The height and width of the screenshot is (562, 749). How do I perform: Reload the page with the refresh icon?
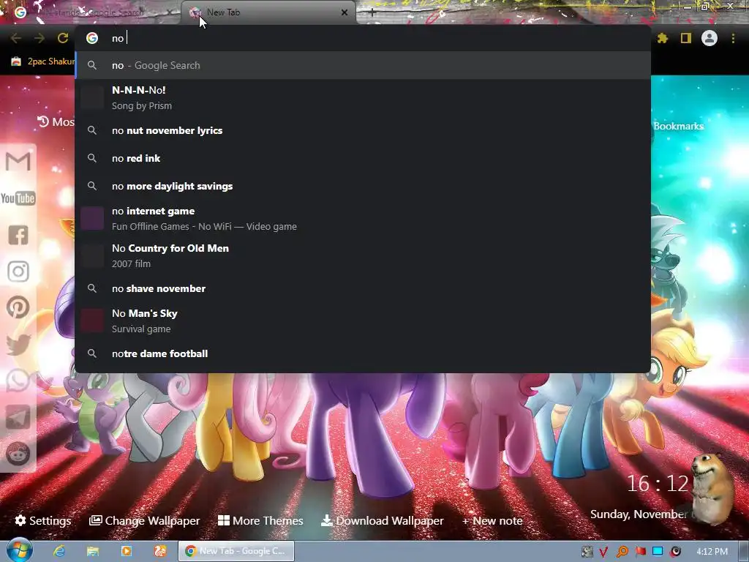click(63, 38)
